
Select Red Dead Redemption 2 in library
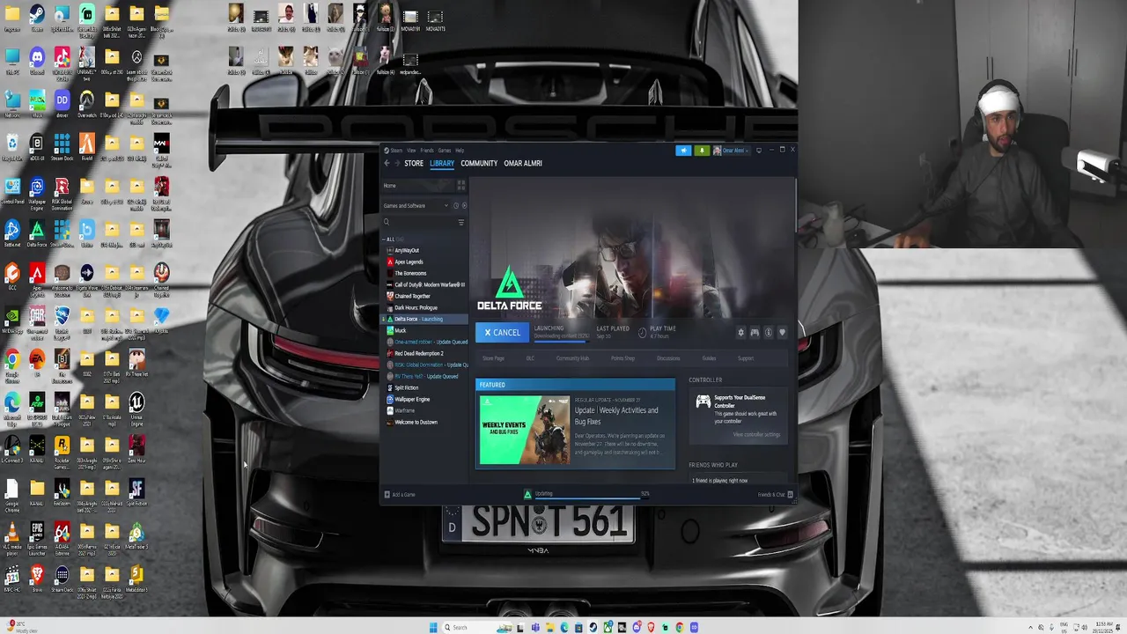pos(418,354)
